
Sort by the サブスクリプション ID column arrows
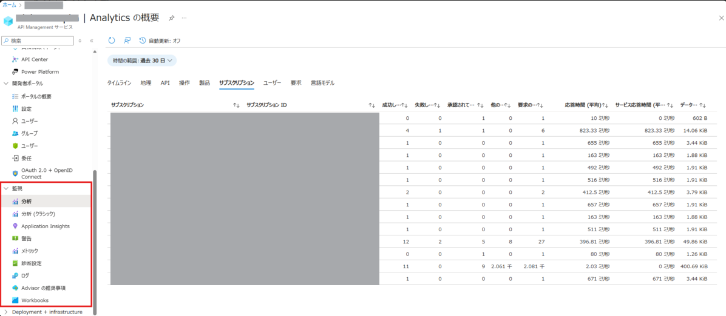point(371,106)
